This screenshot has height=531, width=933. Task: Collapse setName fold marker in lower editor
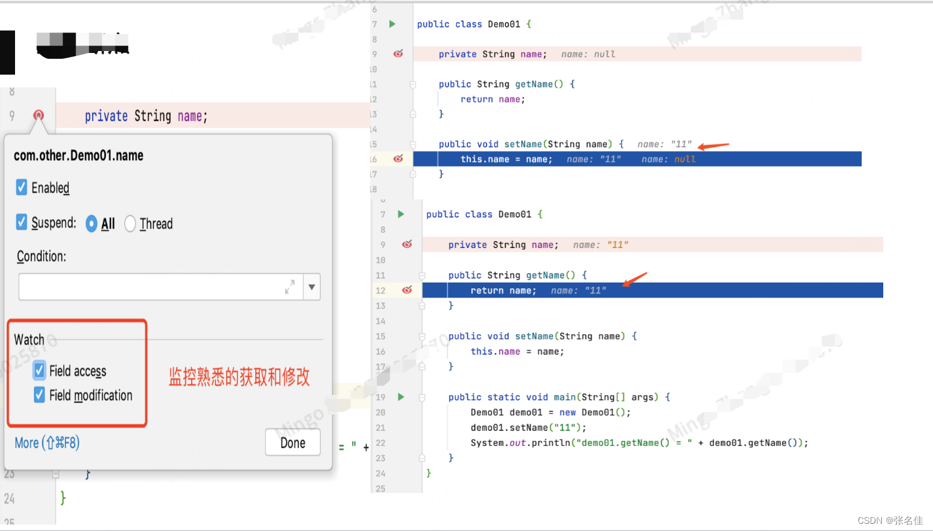point(422,336)
